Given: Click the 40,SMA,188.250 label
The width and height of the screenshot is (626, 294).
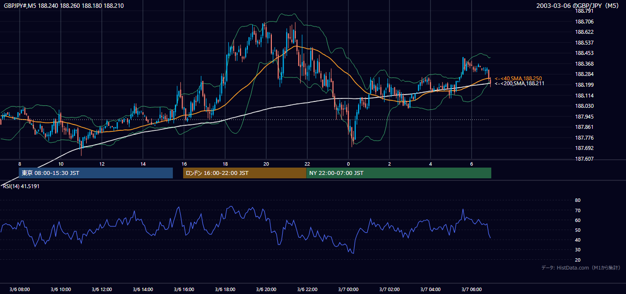Looking at the screenshot, I should click(x=517, y=78).
